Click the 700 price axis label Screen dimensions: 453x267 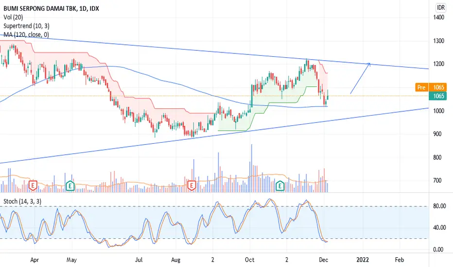point(437,181)
